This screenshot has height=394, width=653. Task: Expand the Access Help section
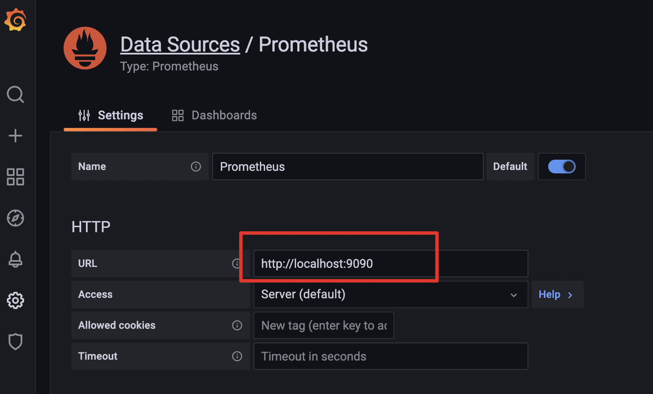(557, 294)
